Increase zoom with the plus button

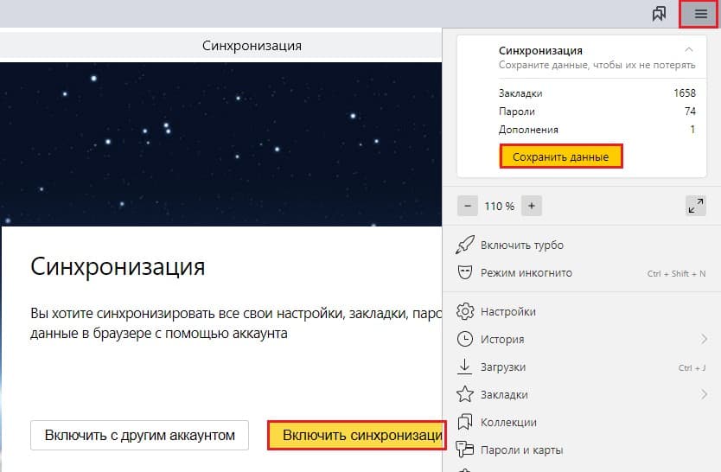tap(533, 206)
